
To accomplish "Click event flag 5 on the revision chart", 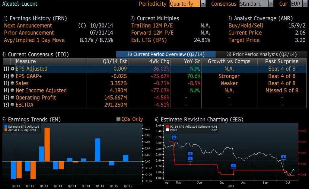I will pyautogui.click(x=174, y=138).
